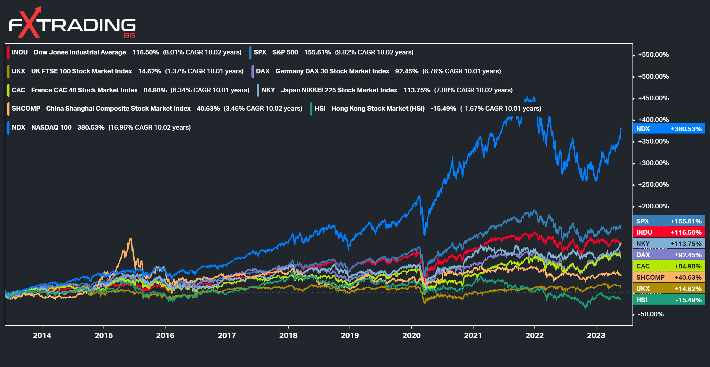Click the CAC +84.98% value label
Image resolution: width=710 pixels, height=367 pixels.
tap(669, 266)
